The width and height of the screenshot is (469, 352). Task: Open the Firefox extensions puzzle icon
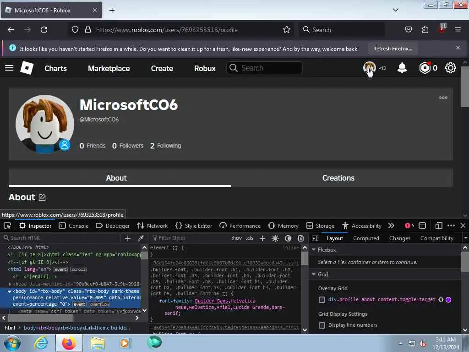coord(425,30)
